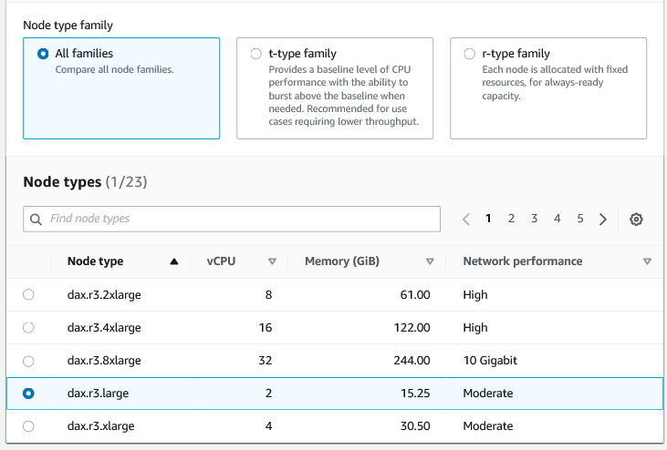Sort by Memory (GiB) column arrow
This screenshot has height=450, width=667.
pos(430,261)
